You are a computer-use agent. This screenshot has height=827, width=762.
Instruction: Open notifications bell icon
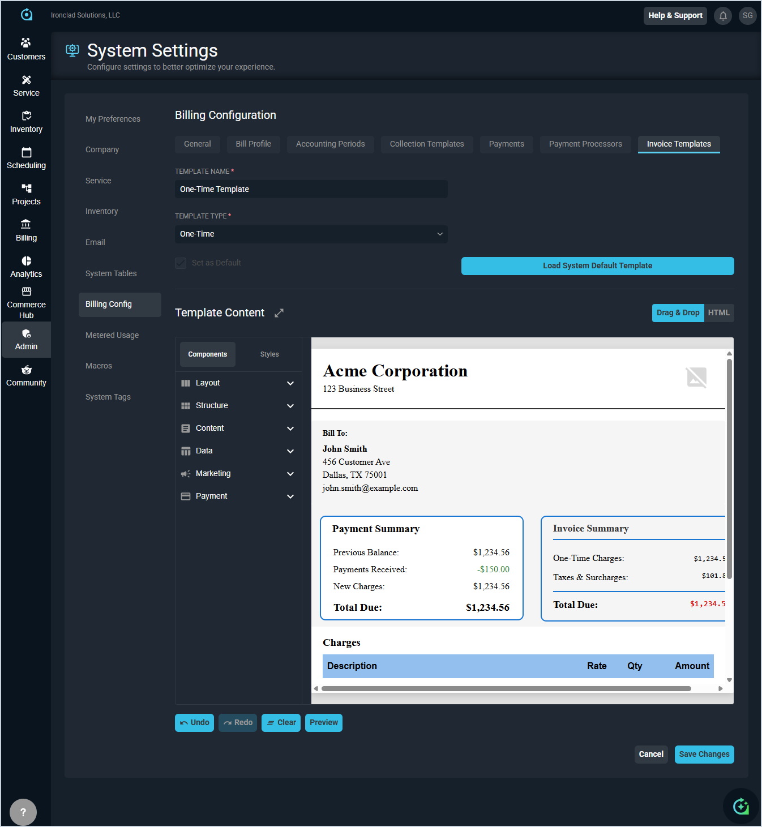(723, 16)
